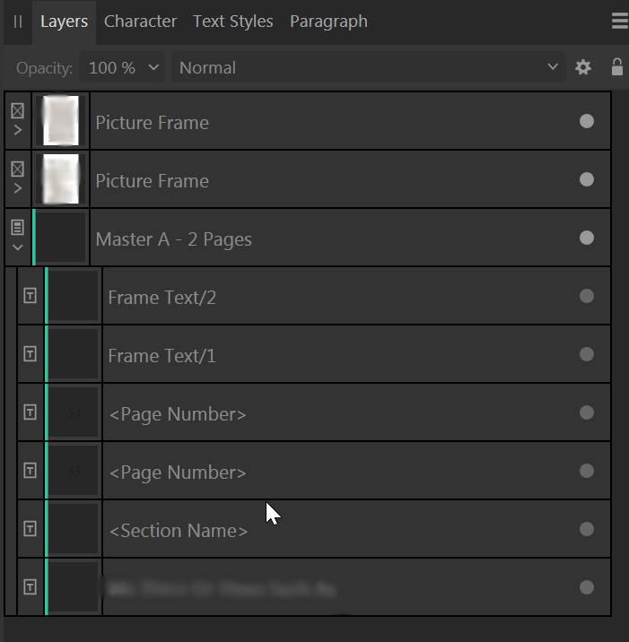Open the Normal blend mode dropdown
Viewport: 629px width, 642px height.
tap(368, 67)
